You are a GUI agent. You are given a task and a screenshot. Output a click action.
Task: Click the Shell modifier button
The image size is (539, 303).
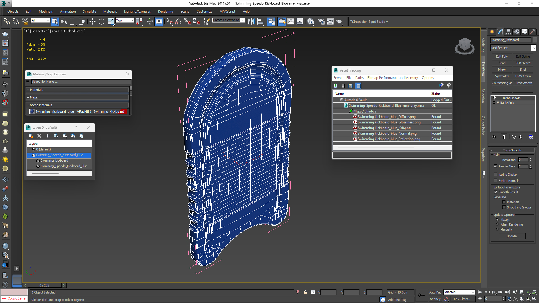point(523,70)
